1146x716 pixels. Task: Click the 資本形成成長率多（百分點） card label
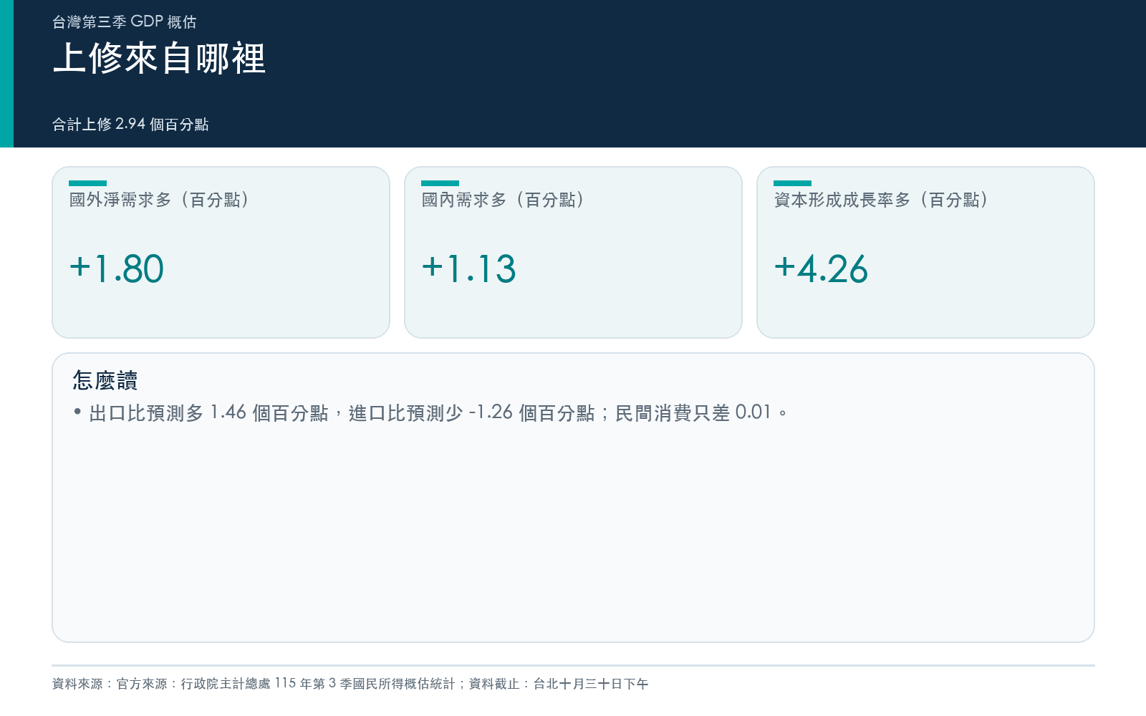click(882, 200)
